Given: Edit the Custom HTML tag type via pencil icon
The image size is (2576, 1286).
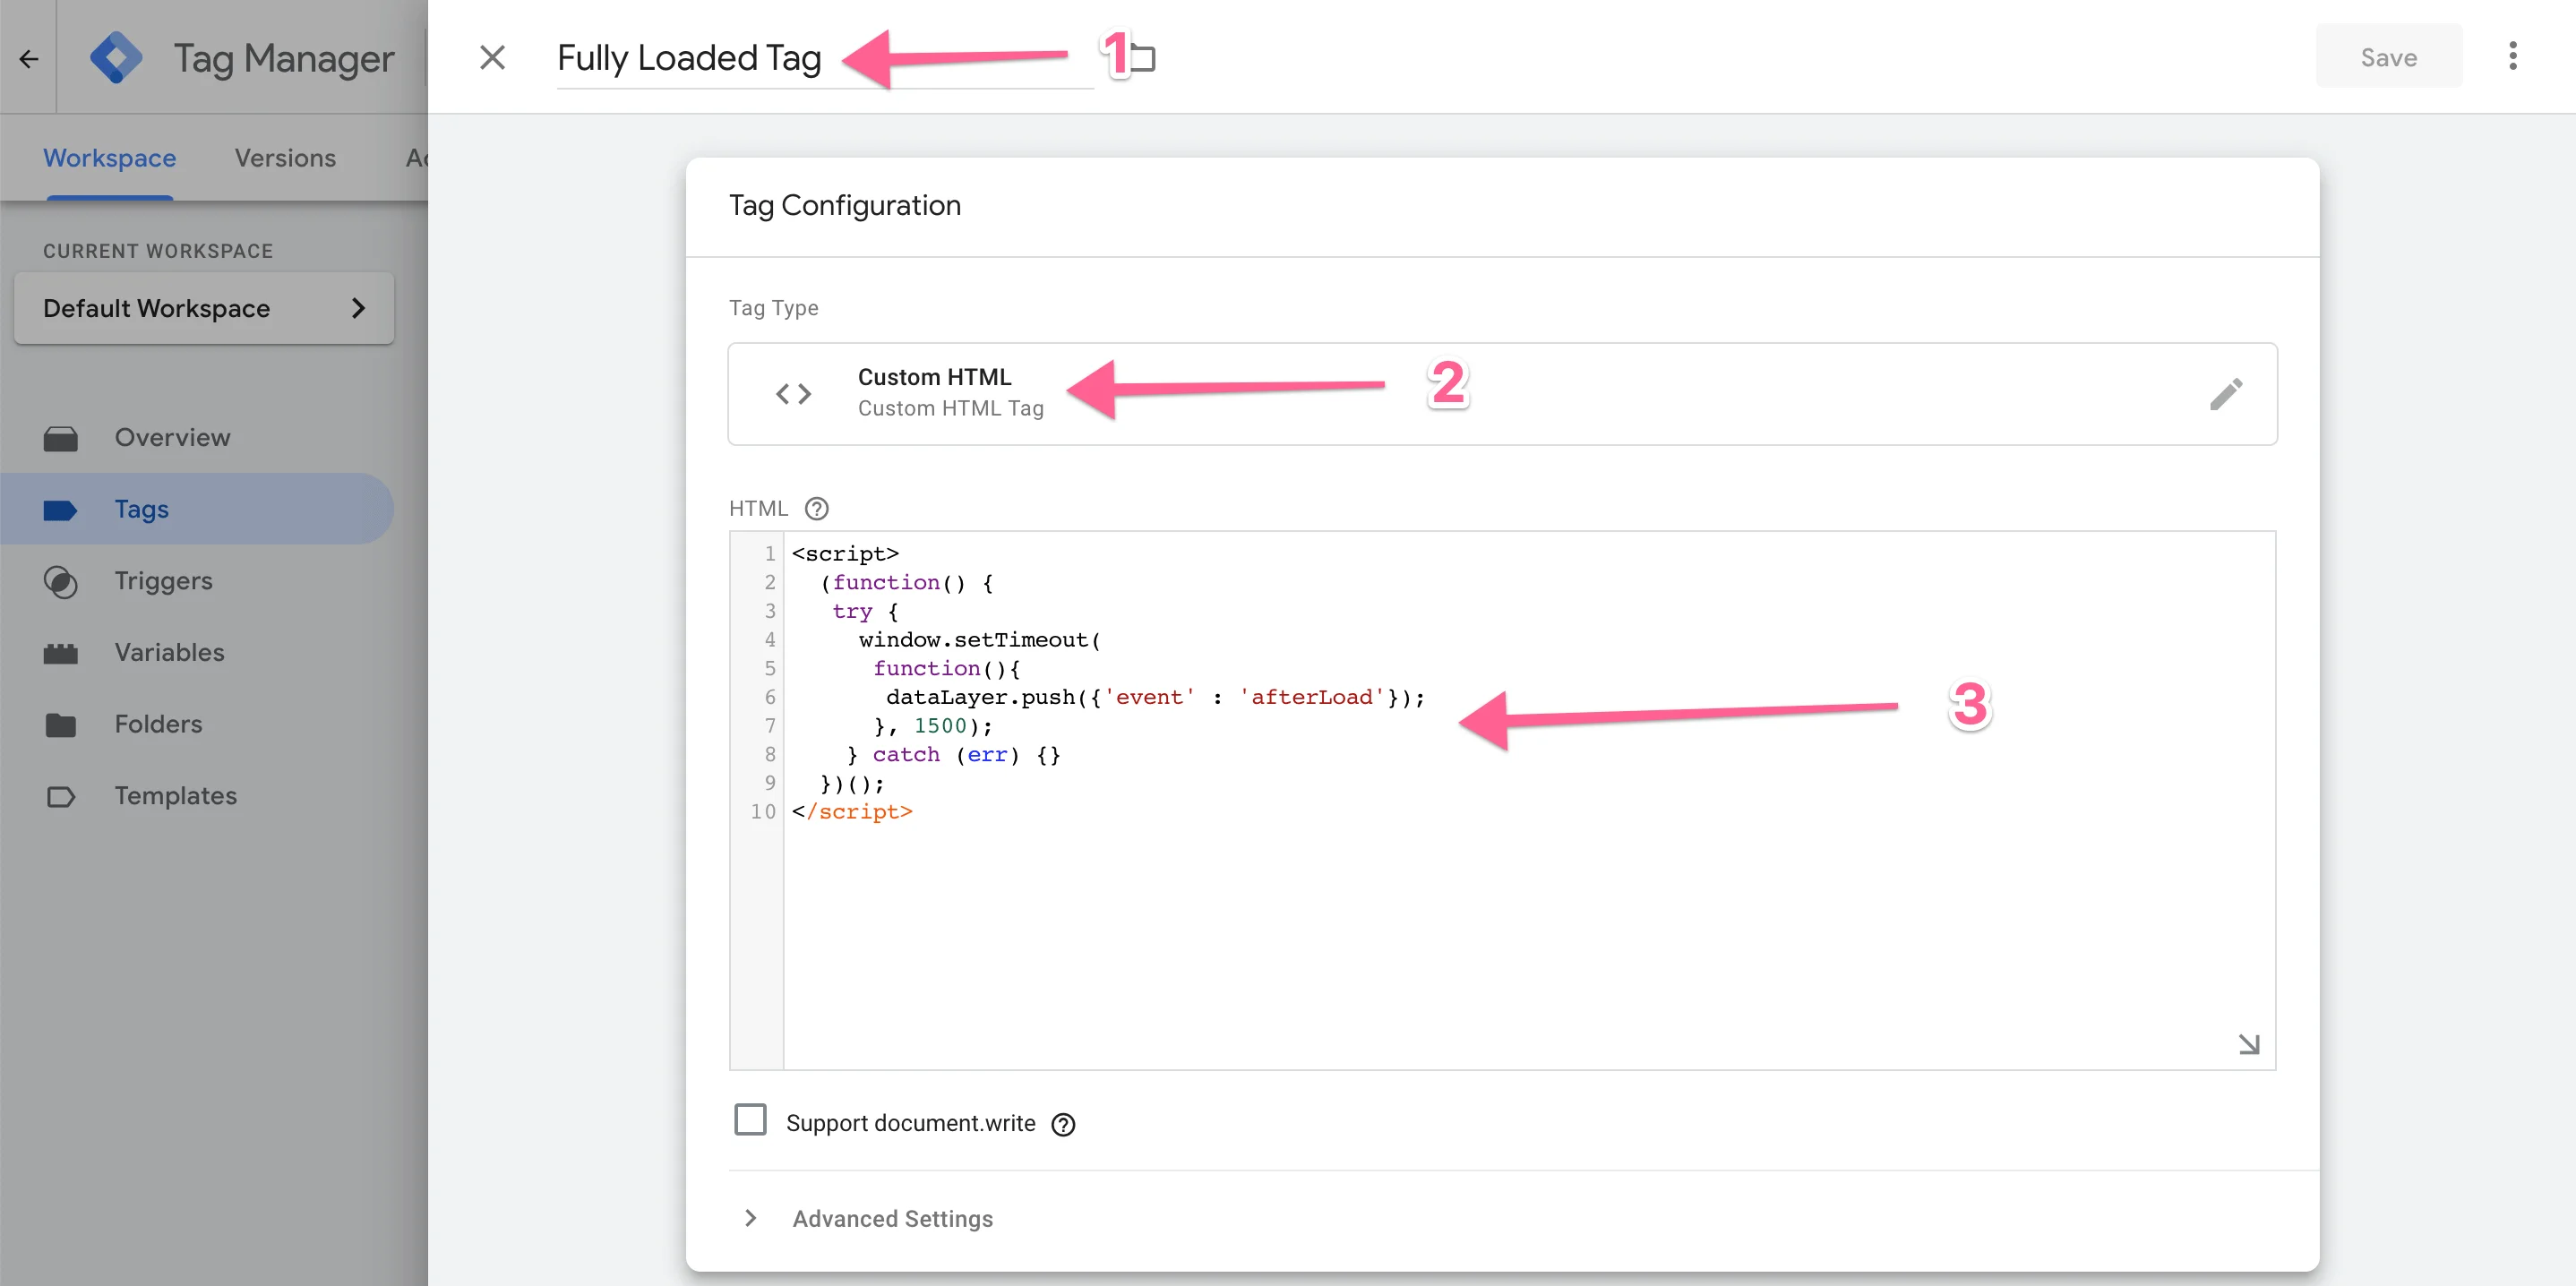Looking at the screenshot, I should click(x=2228, y=393).
